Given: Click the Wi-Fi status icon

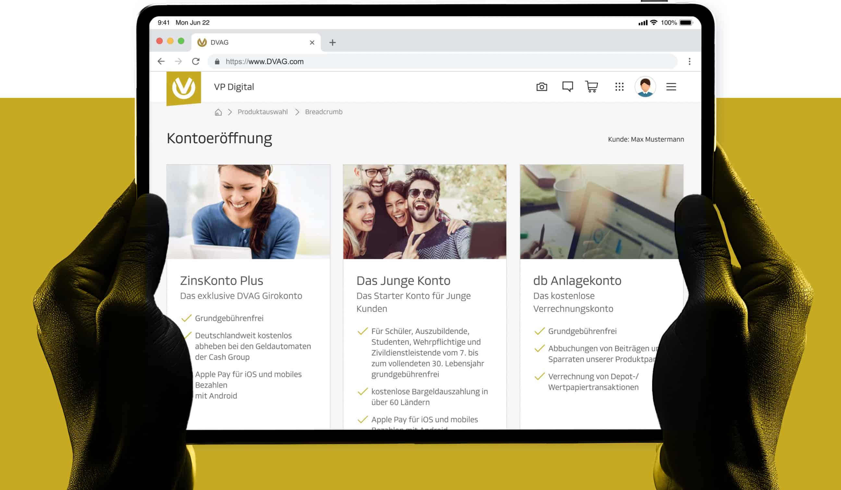Looking at the screenshot, I should [x=654, y=22].
